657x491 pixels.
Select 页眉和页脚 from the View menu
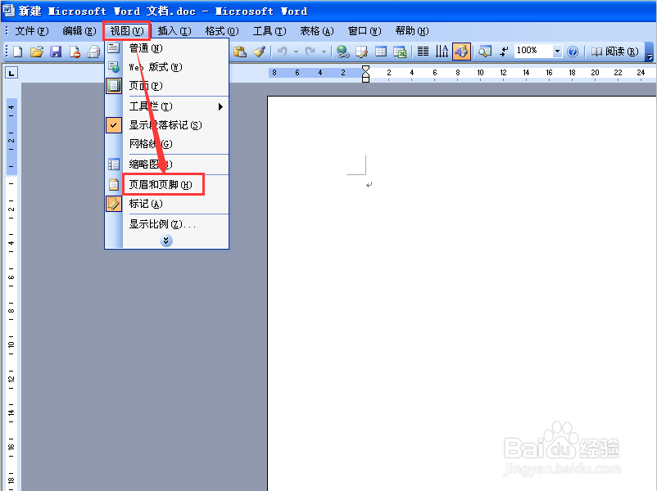163,184
